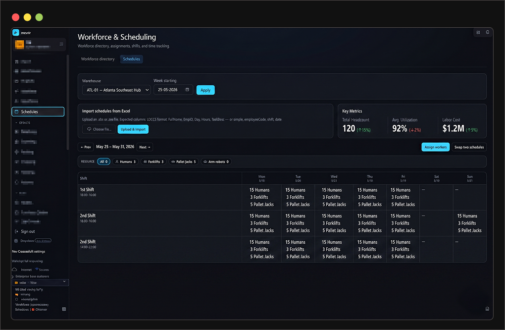This screenshot has width=505, height=330.
Task: Click the Upload & Import button
Action: 133,129
